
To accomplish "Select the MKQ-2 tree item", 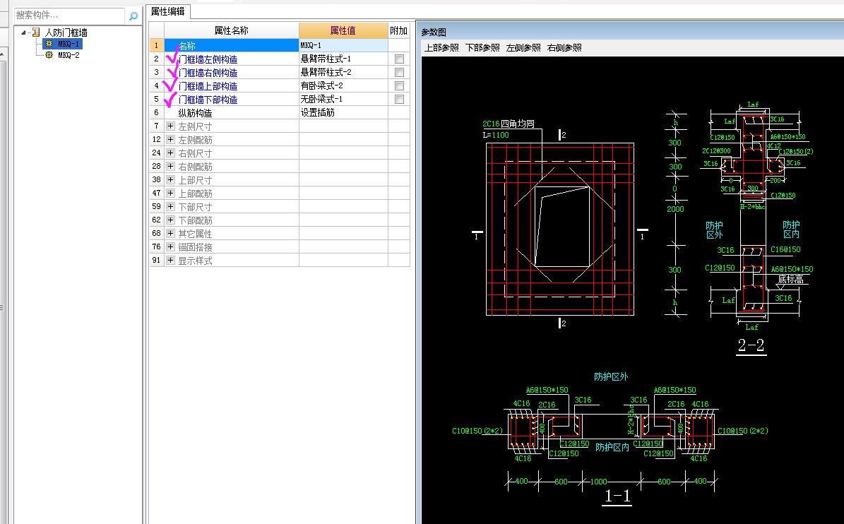I will pyautogui.click(x=69, y=55).
